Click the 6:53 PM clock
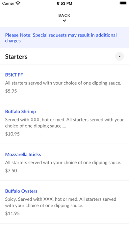This screenshot has width=129, height=229. tap(64, 3)
